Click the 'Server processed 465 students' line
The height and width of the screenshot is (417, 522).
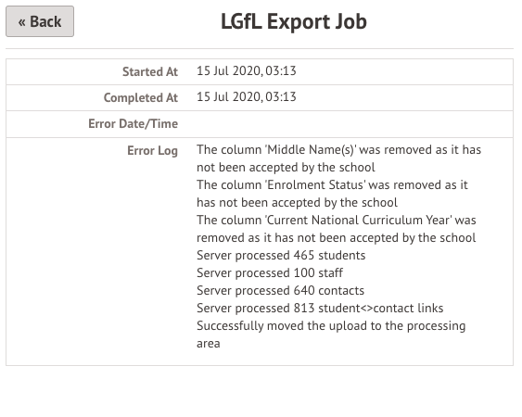point(281,255)
